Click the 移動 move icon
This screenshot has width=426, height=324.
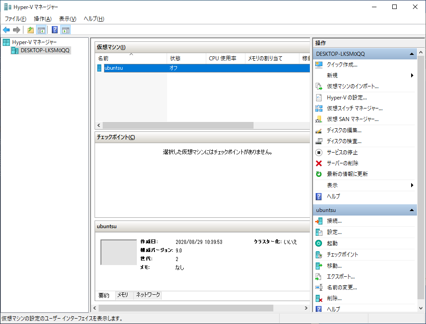pyautogui.click(x=319, y=265)
